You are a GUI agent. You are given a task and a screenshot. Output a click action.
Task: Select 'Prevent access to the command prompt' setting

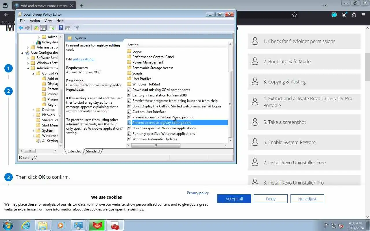coord(163,117)
